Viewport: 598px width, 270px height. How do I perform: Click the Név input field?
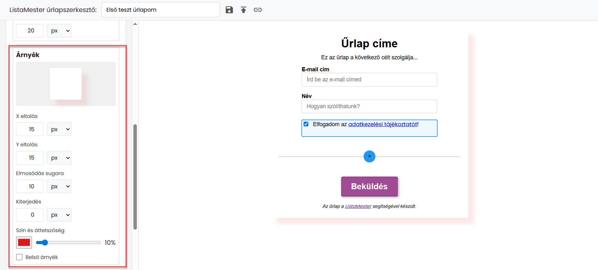(369, 106)
